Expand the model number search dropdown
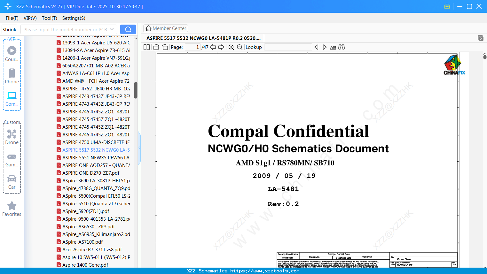 (x=112, y=29)
